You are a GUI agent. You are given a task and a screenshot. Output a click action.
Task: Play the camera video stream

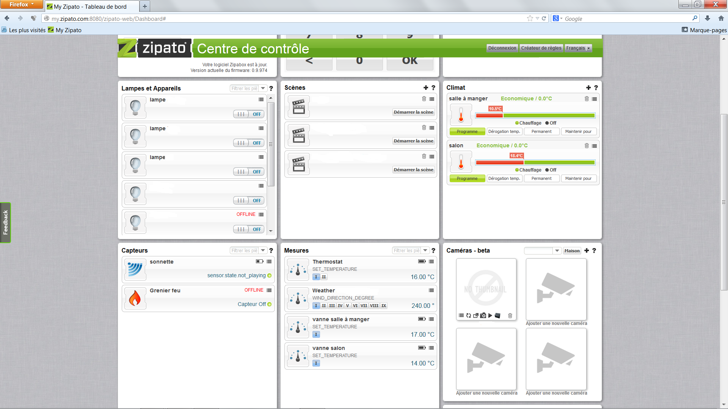point(490,315)
